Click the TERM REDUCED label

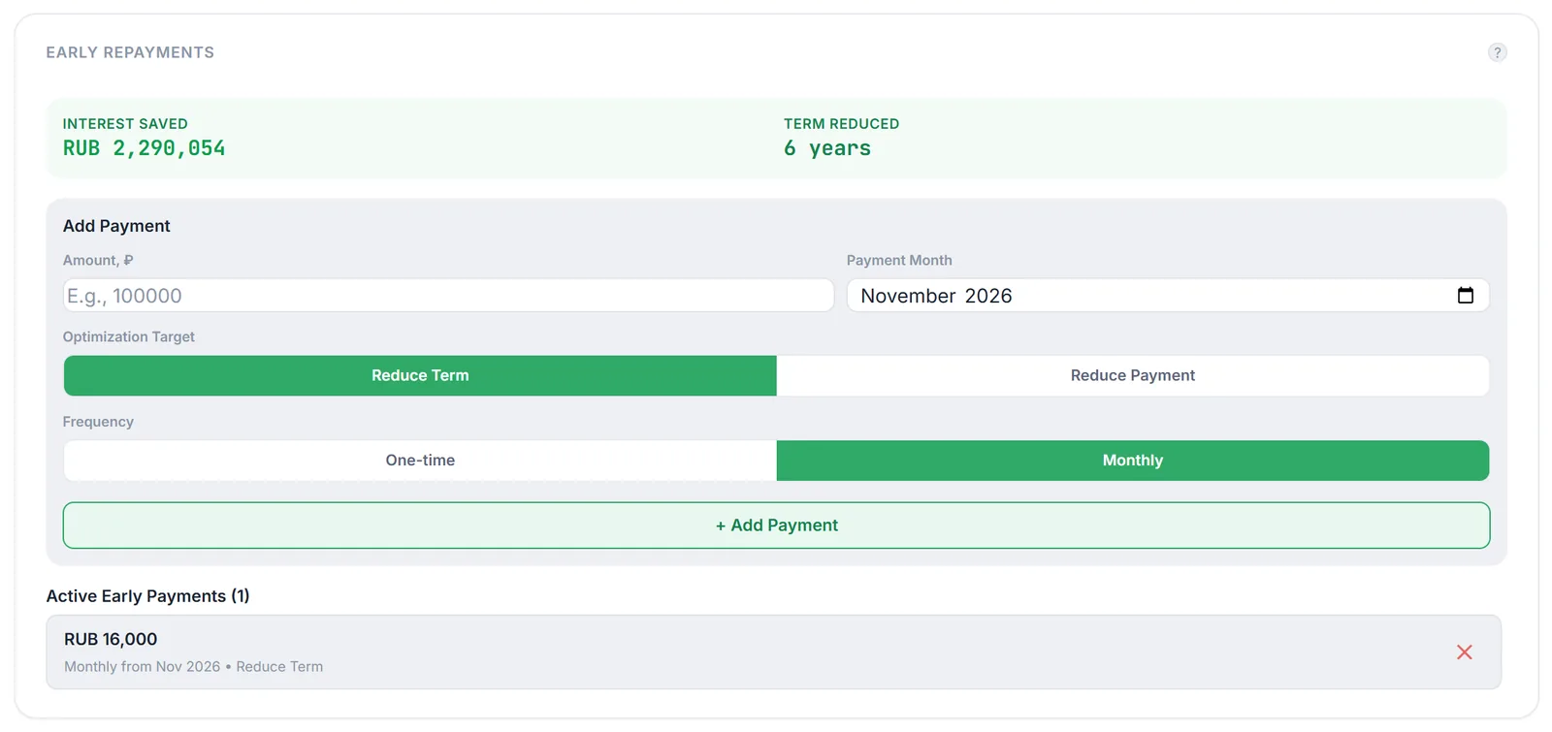[841, 124]
